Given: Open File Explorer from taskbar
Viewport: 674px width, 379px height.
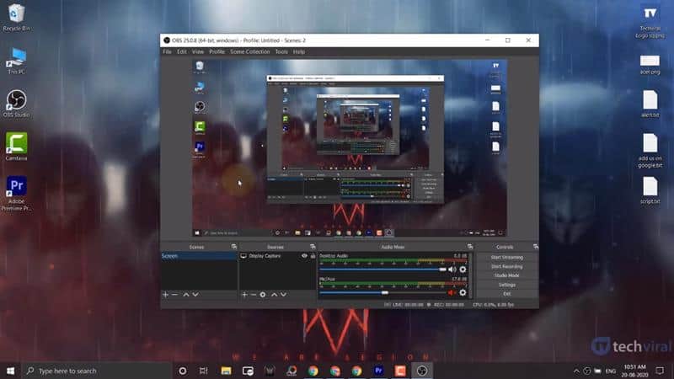Looking at the screenshot, I should click(226, 371).
